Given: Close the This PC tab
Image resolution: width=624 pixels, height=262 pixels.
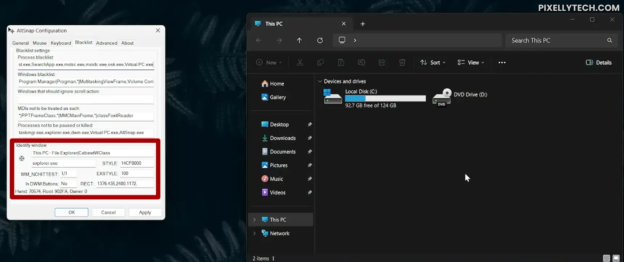Looking at the screenshot, I should 344,24.
